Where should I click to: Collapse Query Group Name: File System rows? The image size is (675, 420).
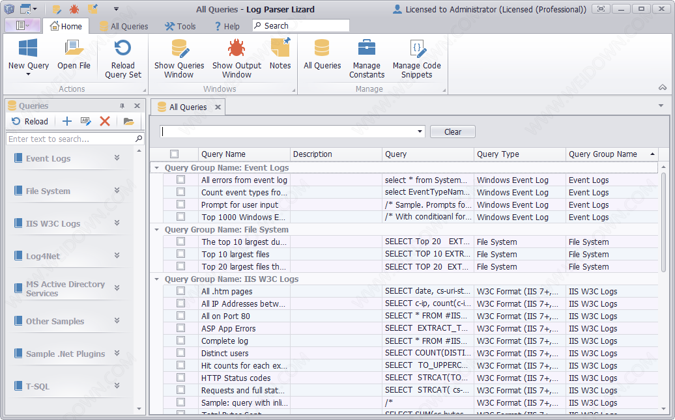156,230
